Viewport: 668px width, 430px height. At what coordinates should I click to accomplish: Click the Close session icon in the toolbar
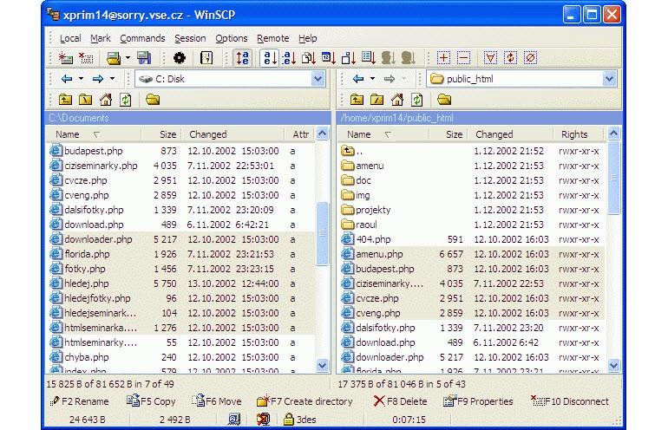(x=86, y=58)
